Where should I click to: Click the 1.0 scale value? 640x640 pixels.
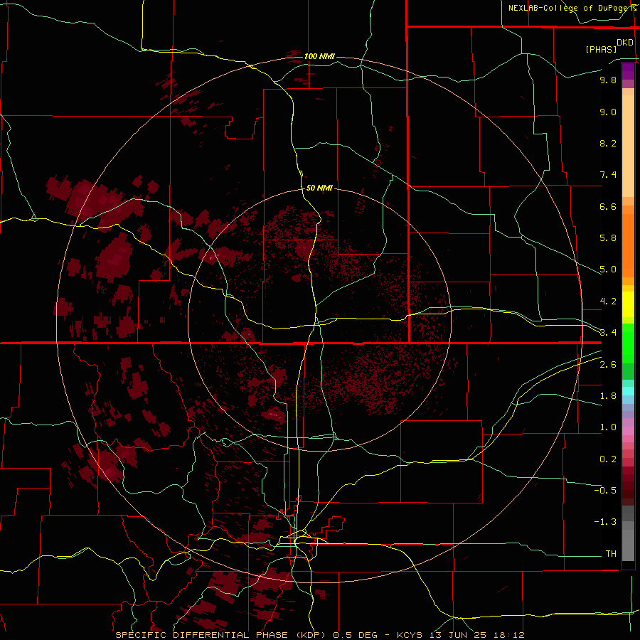[x=608, y=427]
